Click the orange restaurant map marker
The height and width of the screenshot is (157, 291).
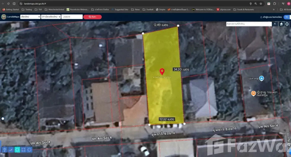253,93
